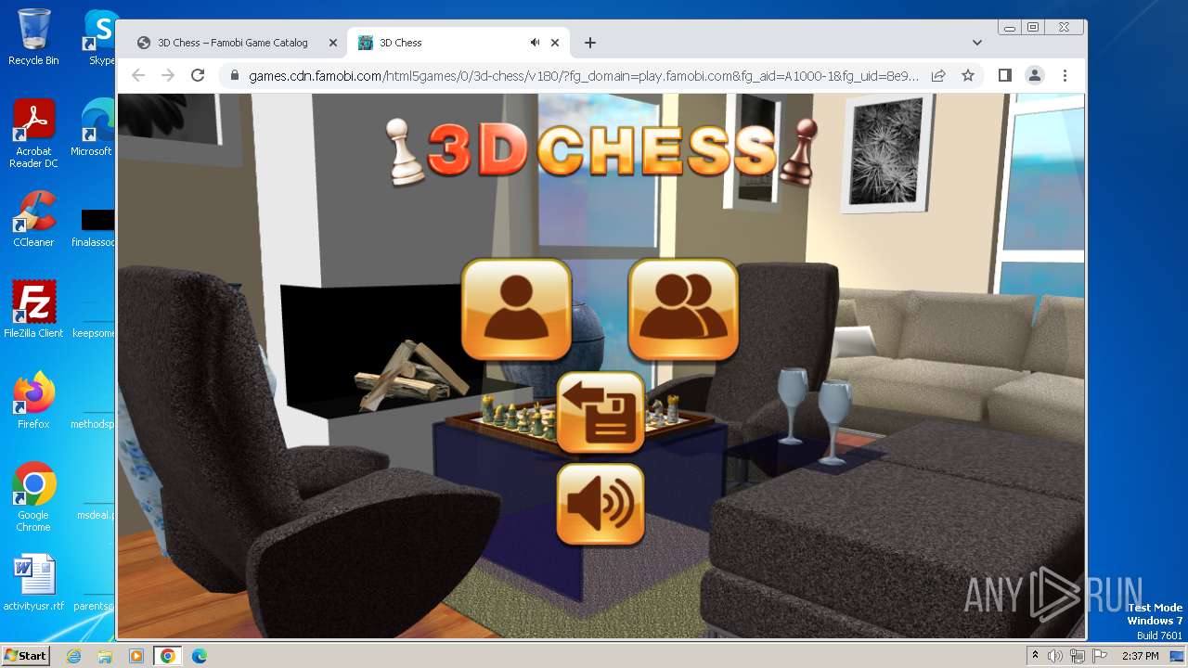Open Chrome three-dot menu
Image resolution: width=1188 pixels, height=668 pixels.
click(1065, 75)
